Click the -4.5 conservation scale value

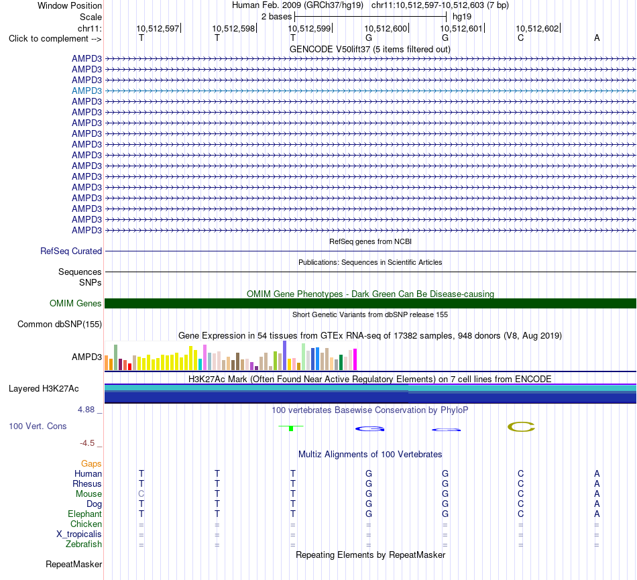tap(87, 443)
